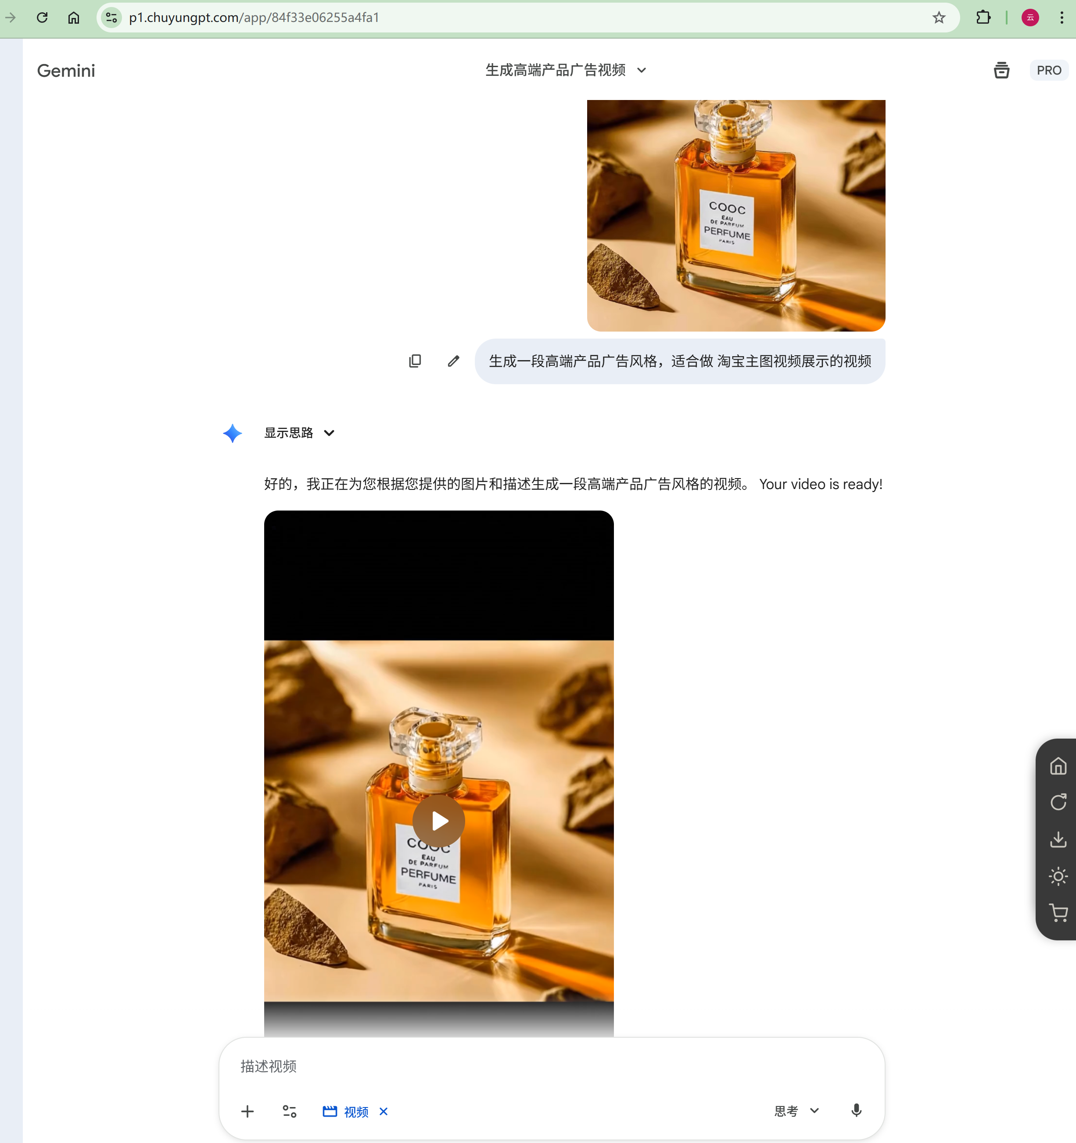Click the home icon in floating sidebar
Image resolution: width=1076 pixels, height=1143 pixels.
coord(1058,766)
